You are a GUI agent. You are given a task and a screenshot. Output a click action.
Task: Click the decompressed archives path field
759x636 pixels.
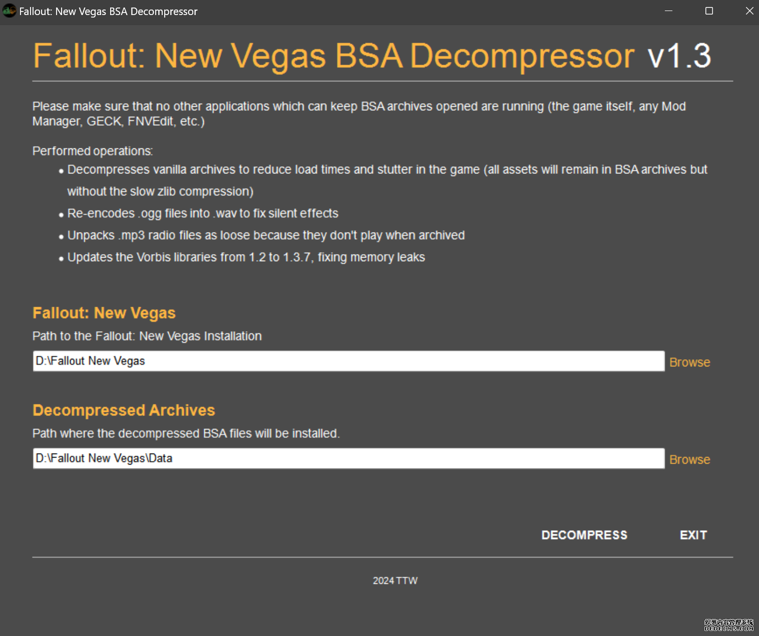[x=348, y=458]
